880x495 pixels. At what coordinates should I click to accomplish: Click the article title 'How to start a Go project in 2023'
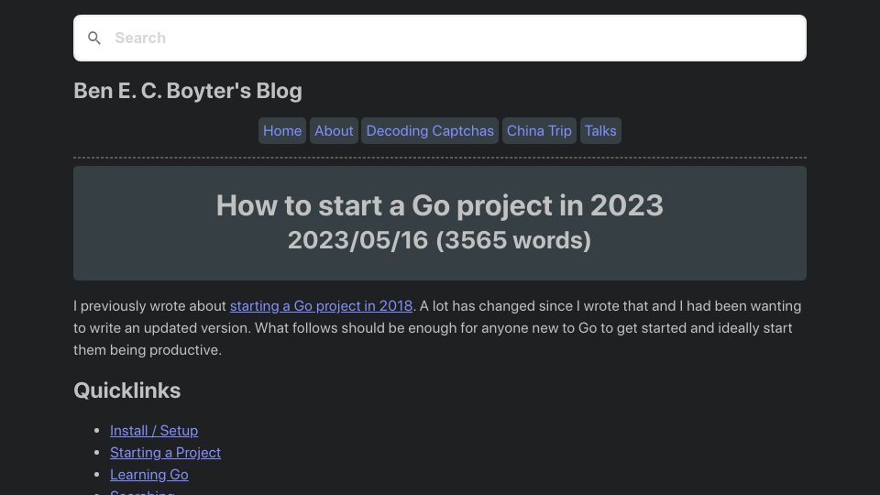pyautogui.click(x=440, y=205)
